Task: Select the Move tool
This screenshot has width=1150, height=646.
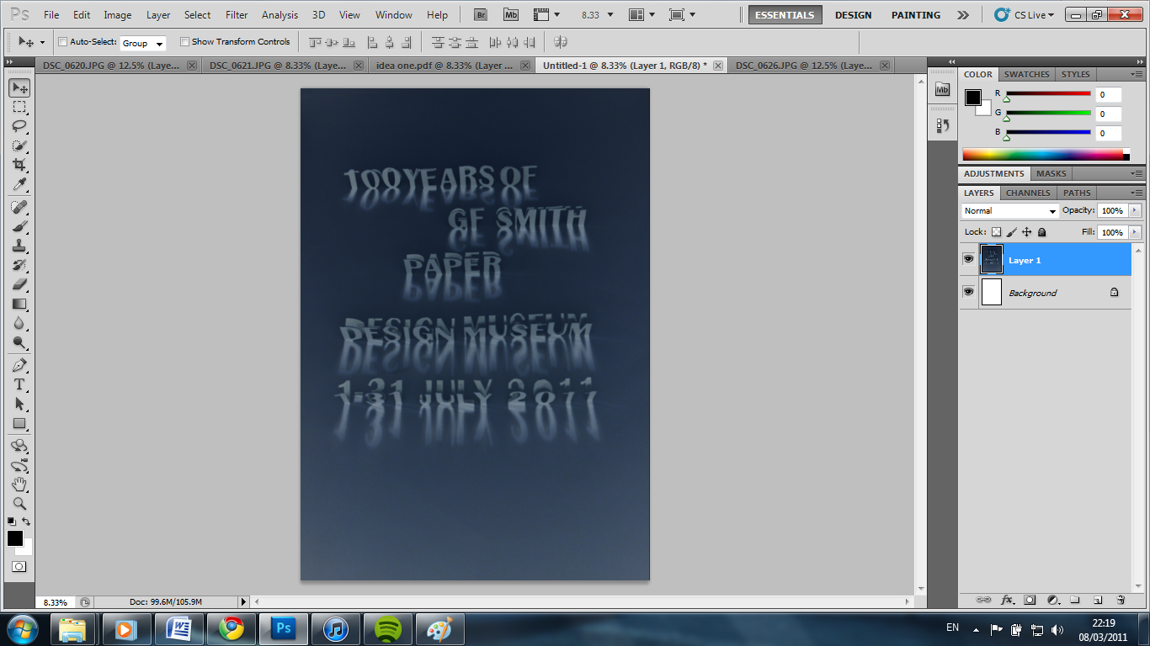Action: click(x=19, y=87)
